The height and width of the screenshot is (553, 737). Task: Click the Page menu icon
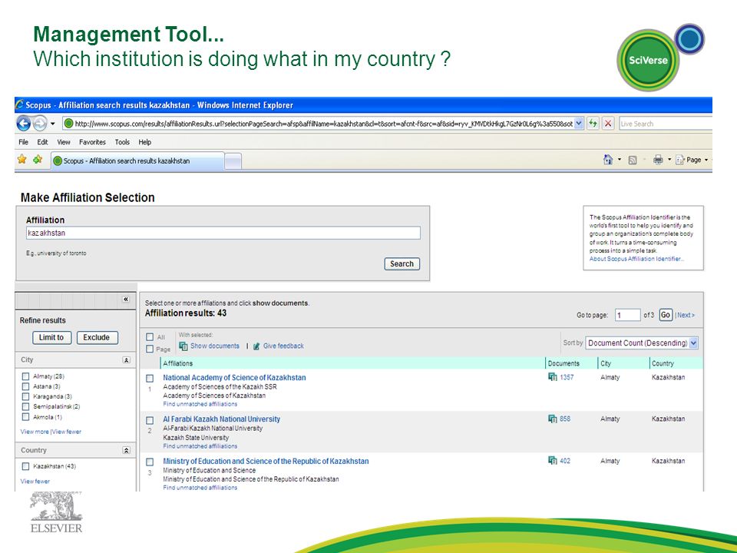pos(679,160)
